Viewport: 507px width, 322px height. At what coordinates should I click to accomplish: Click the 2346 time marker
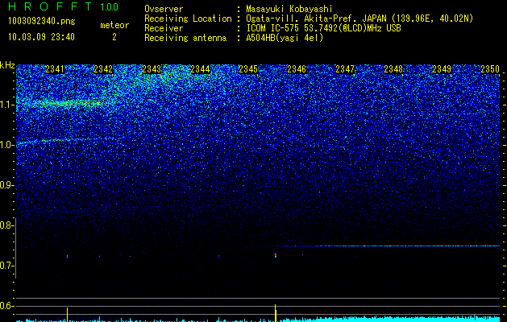(x=297, y=69)
